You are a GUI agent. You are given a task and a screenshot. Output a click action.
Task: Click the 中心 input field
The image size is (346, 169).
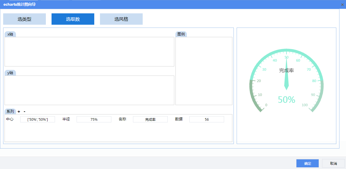(x=38, y=120)
